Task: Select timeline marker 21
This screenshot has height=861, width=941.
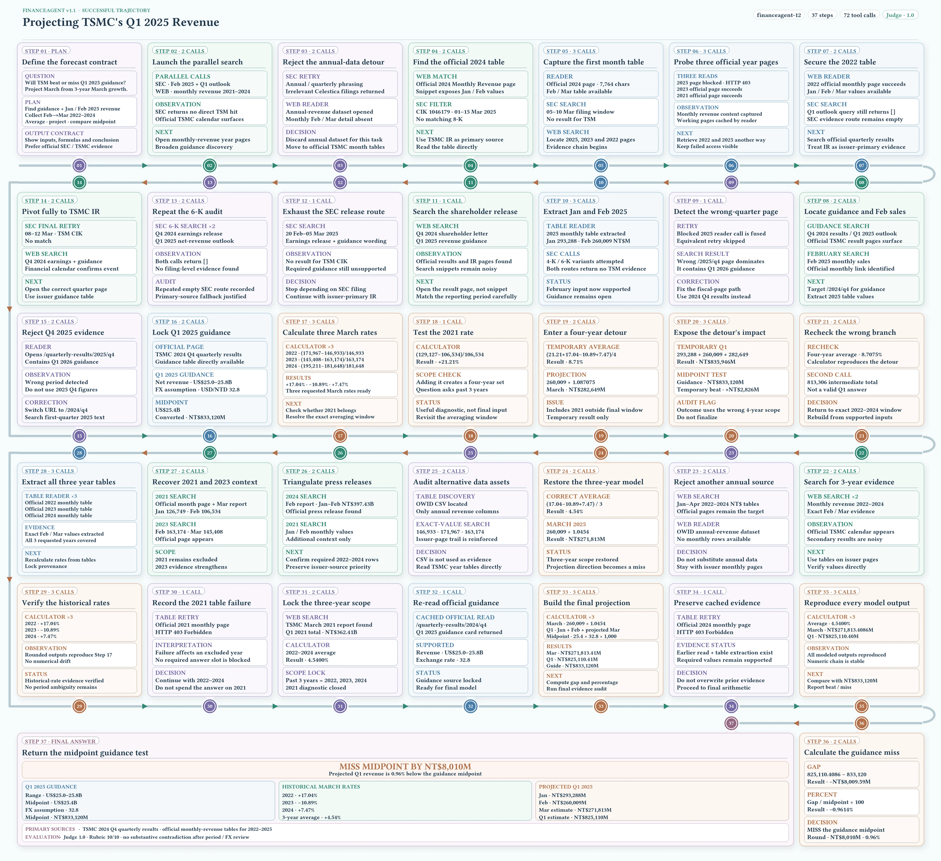Action: coord(862,436)
